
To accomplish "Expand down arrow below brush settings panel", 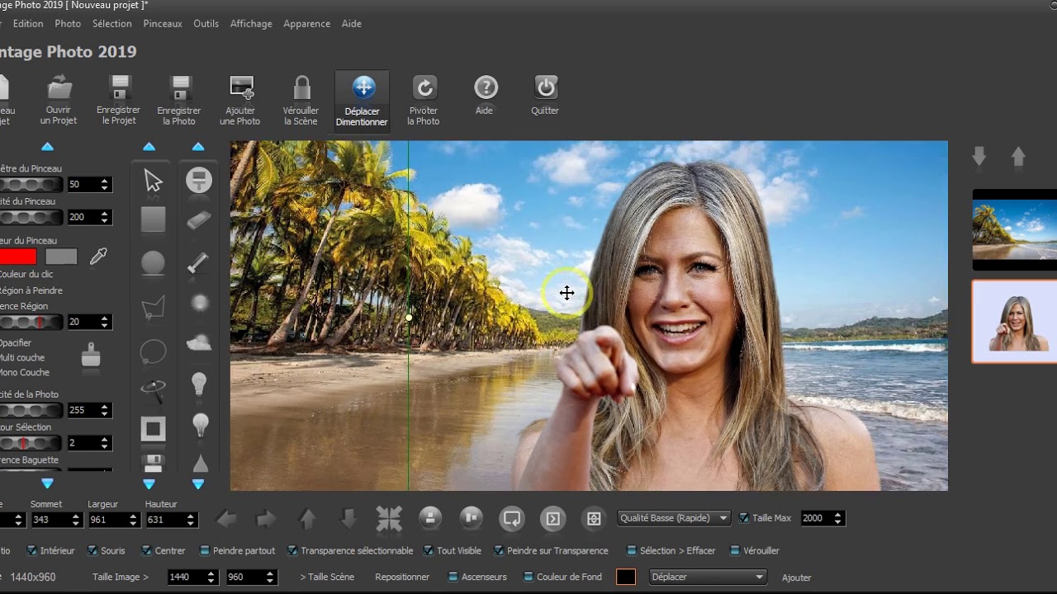I will click(47, 483).
